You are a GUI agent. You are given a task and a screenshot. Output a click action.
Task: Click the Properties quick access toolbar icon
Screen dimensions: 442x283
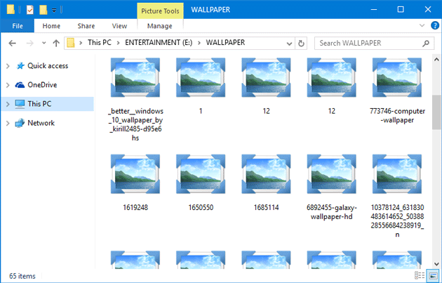click(x=30, y=10)
